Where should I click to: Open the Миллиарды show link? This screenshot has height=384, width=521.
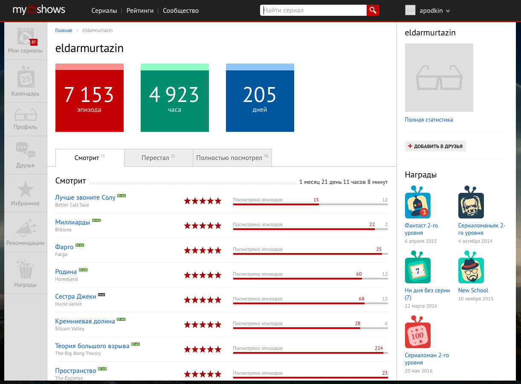click(72, 222)
